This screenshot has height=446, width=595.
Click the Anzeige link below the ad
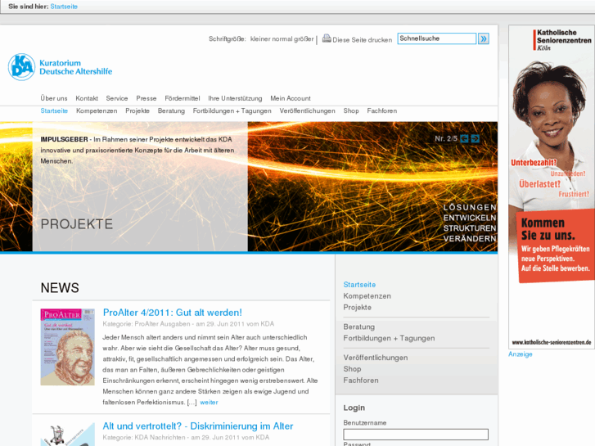(x=521, y=354)
